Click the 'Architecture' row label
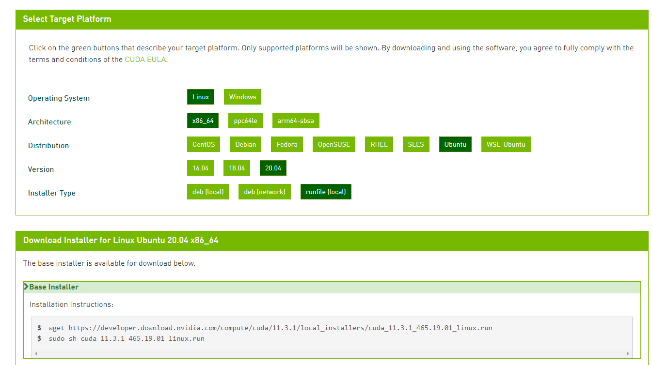This screenshot has width=652, height=365. (49, 122)
